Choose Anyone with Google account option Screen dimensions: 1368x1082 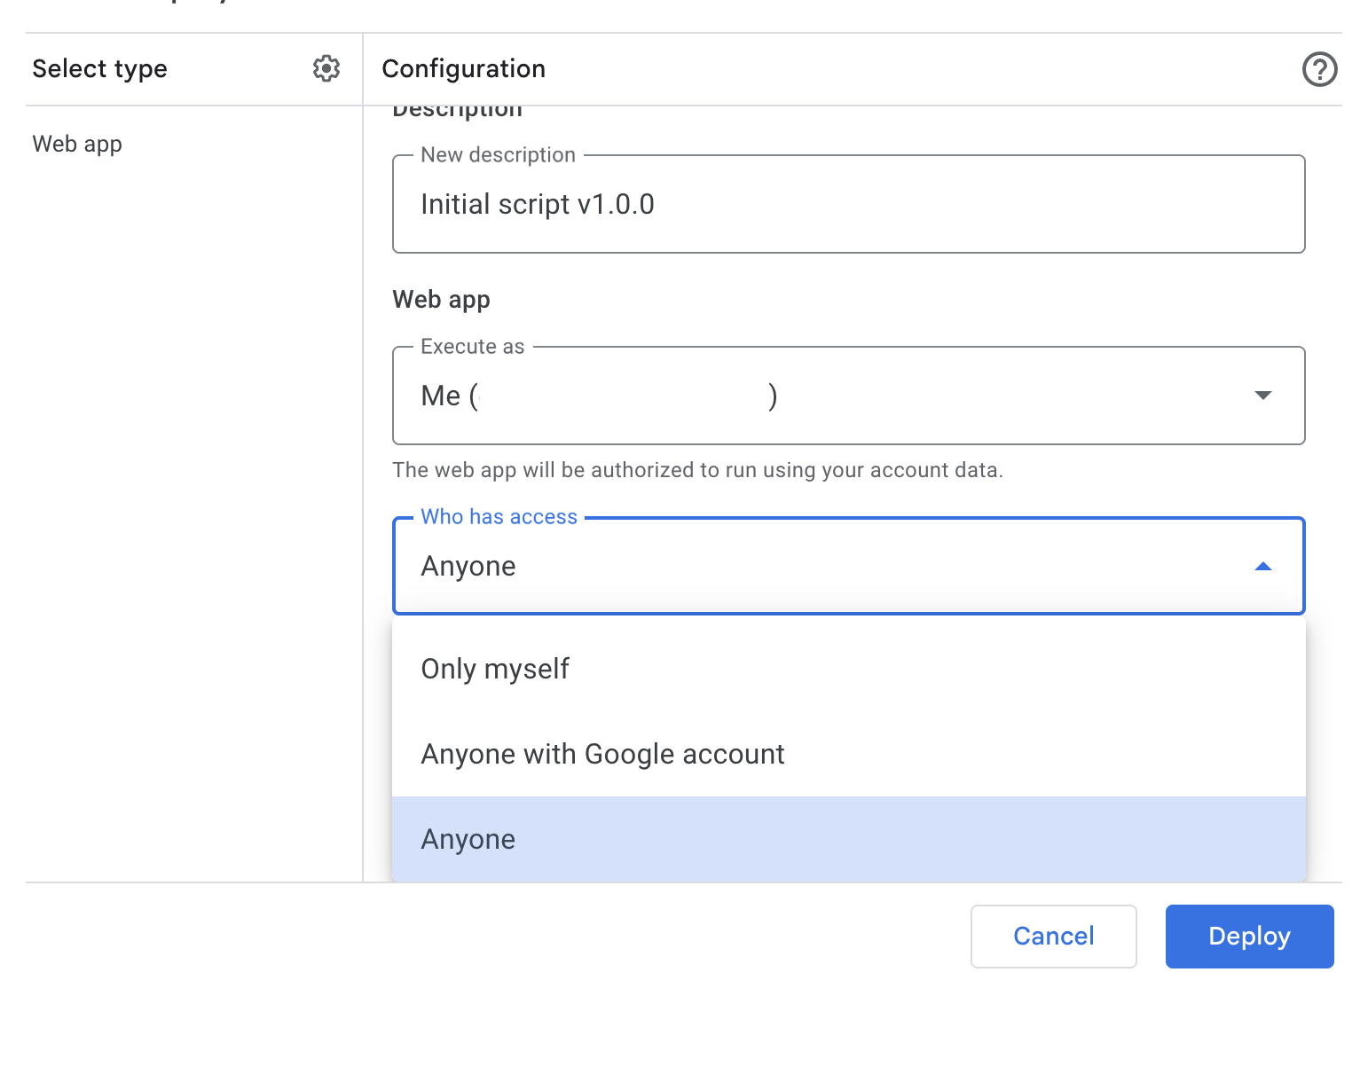point(849,754)
